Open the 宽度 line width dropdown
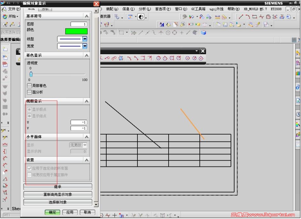This screenshot has width=301, height=219. pos(85,46)
